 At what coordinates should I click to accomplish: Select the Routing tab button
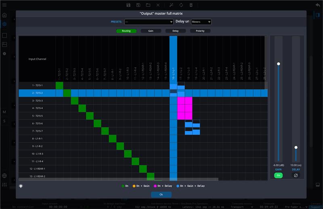[x=126, y=31]
